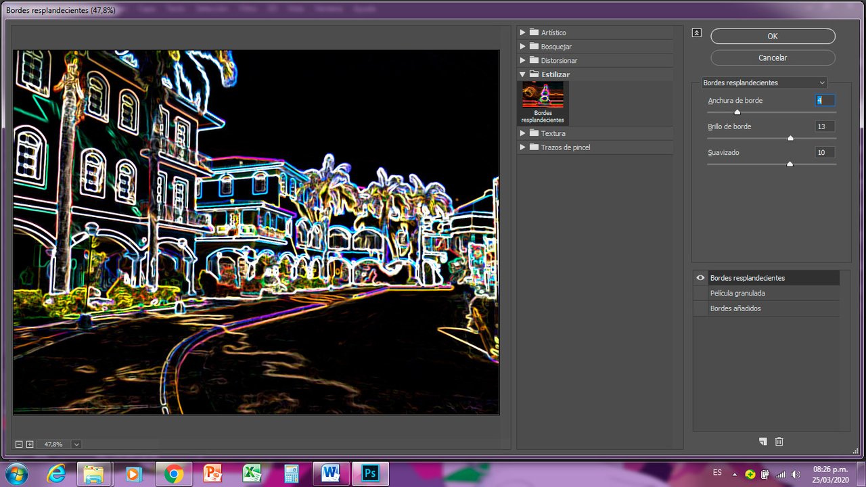Viewport: 866px width, 487px height.
Task: Click the Anchura de borde slider handle
Action: tap(737, 112)
